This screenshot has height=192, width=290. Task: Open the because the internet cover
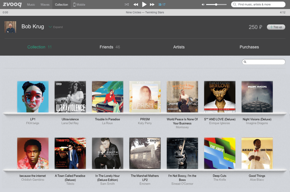pyautogui.click(x=33, y=153)
